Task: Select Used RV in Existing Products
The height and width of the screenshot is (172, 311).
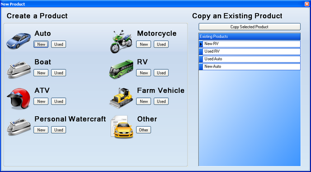Action: [251, 51]
